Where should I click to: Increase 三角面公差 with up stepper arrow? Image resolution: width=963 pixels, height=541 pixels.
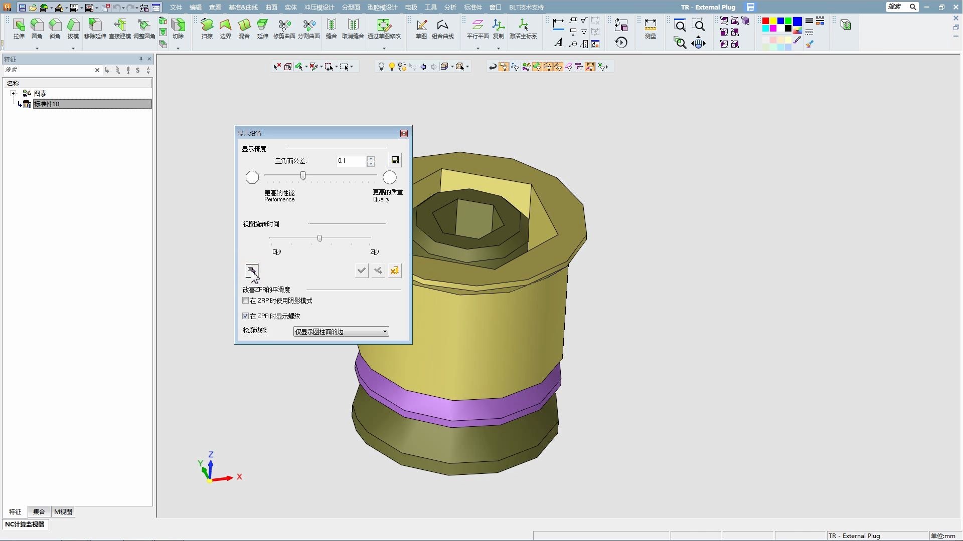371,158
